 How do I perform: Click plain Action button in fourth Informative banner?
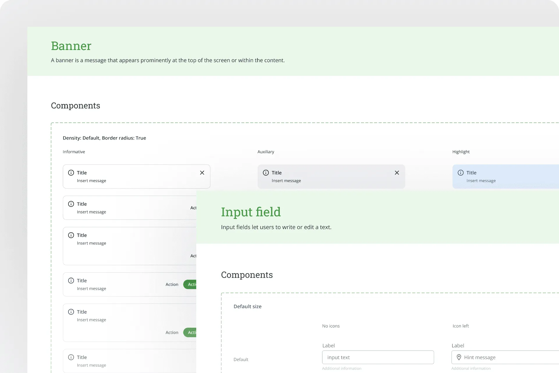pyautogui.click(x=172, y=284)
